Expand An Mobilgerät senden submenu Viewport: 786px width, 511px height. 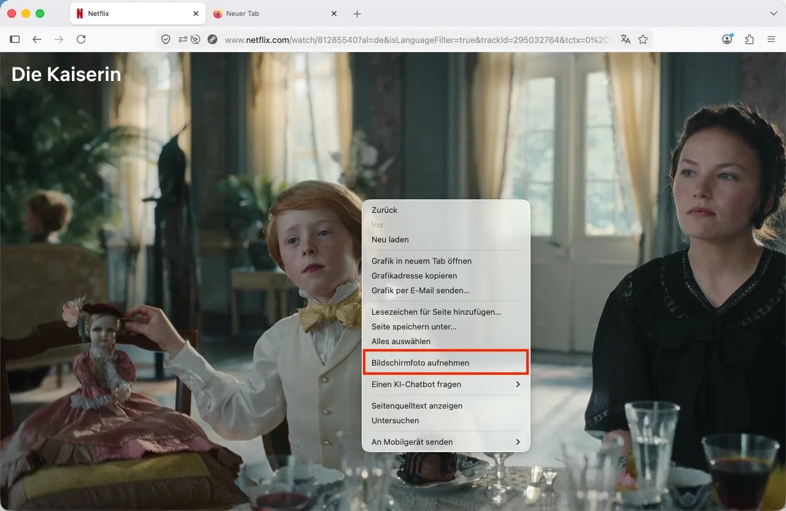(446, 442)
